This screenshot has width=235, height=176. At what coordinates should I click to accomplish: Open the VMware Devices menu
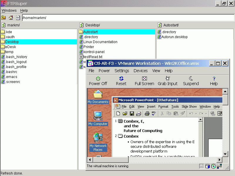140,71
